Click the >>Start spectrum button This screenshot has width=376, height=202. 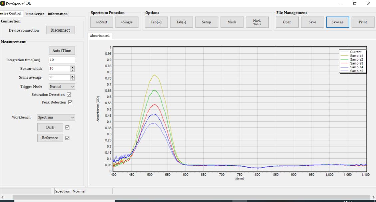pos(102,22)
